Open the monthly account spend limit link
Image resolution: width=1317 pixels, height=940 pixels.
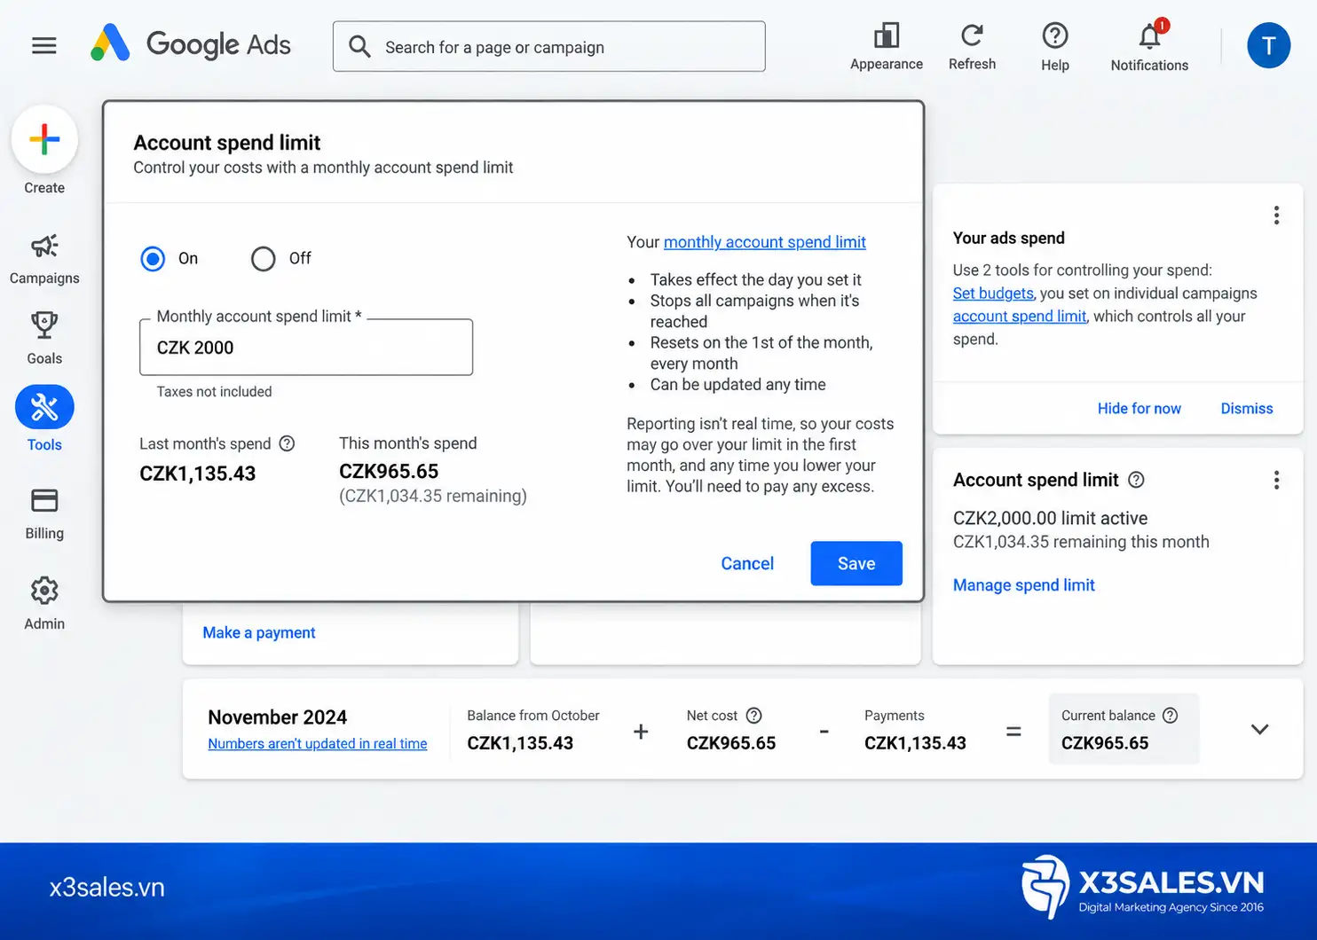(765, 242)
